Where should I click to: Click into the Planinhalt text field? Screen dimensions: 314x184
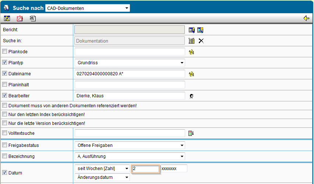pyautogui.click(x=130, y=85)
